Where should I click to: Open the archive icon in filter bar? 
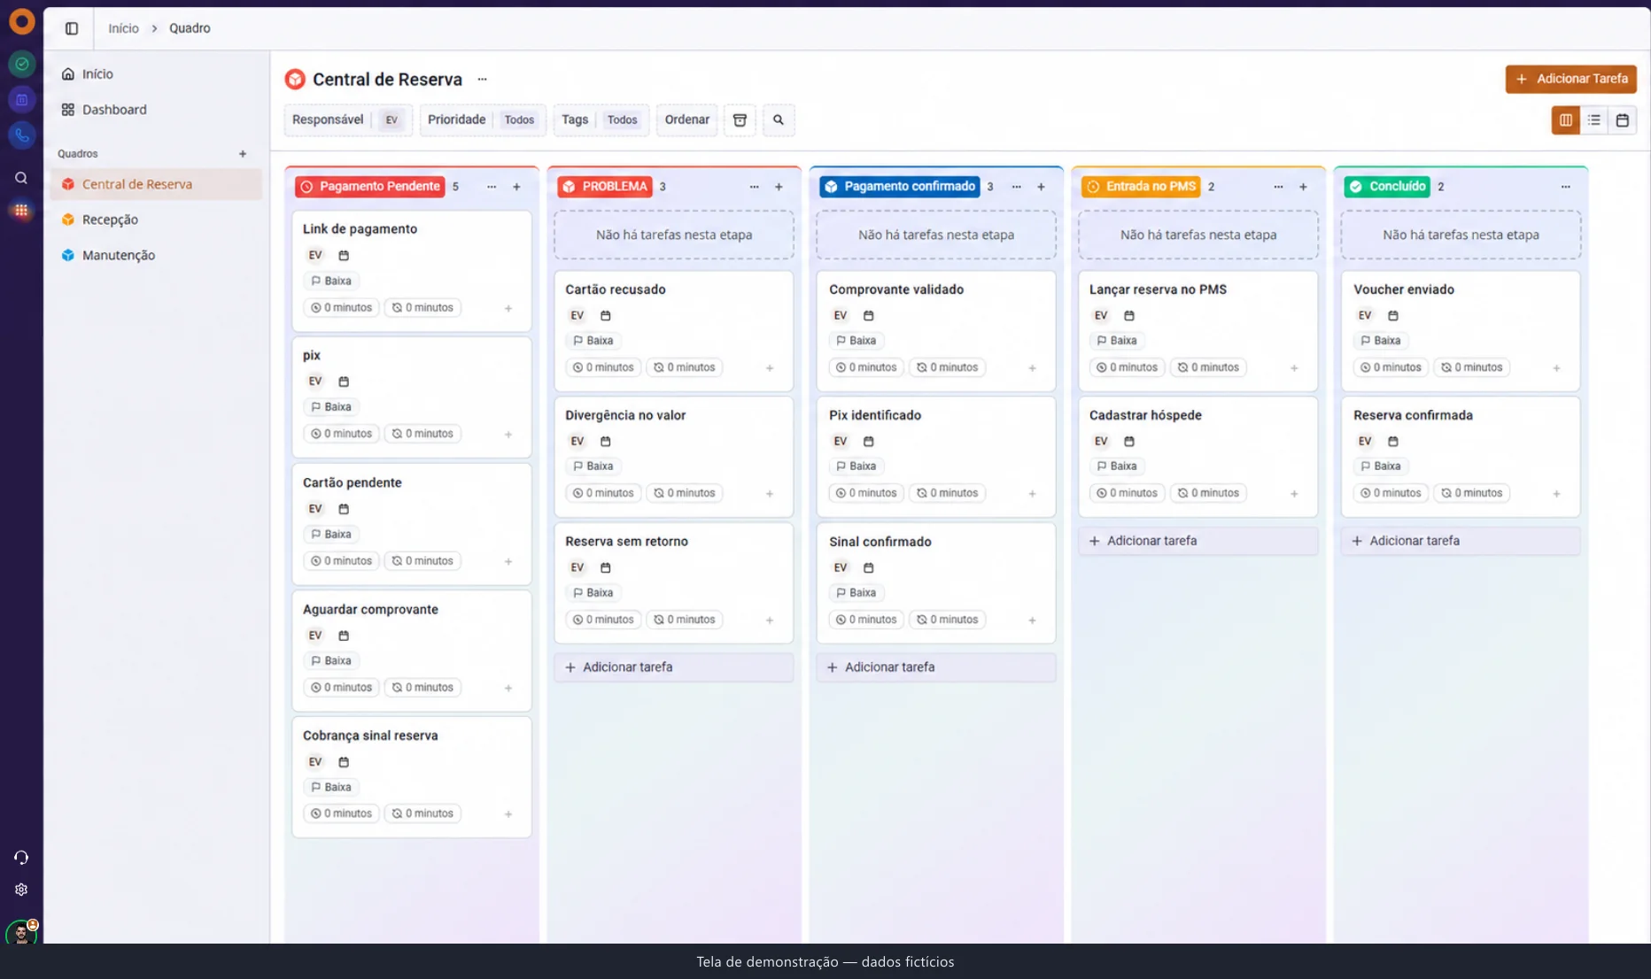[740, 120]
